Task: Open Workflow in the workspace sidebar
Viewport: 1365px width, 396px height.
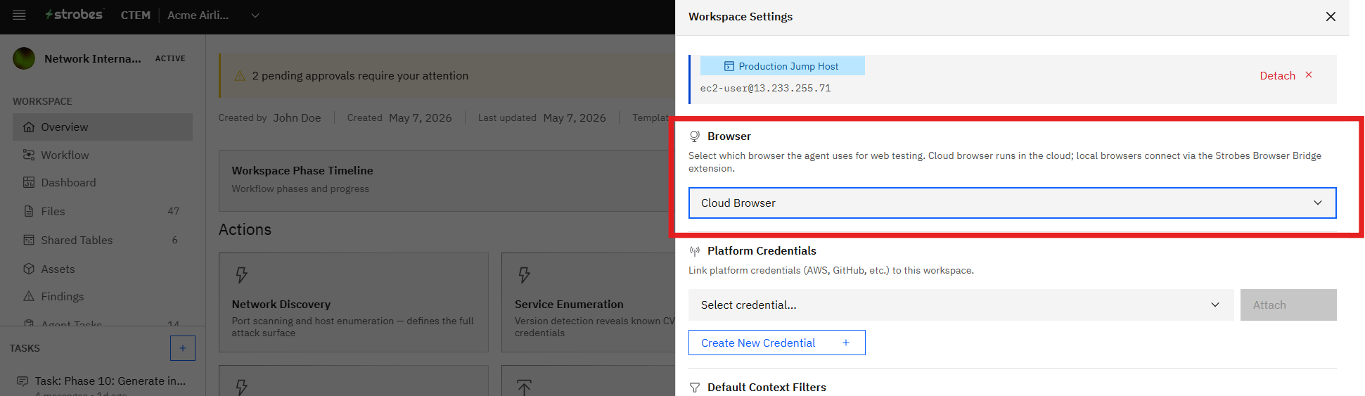Action: tap(103, 155)
